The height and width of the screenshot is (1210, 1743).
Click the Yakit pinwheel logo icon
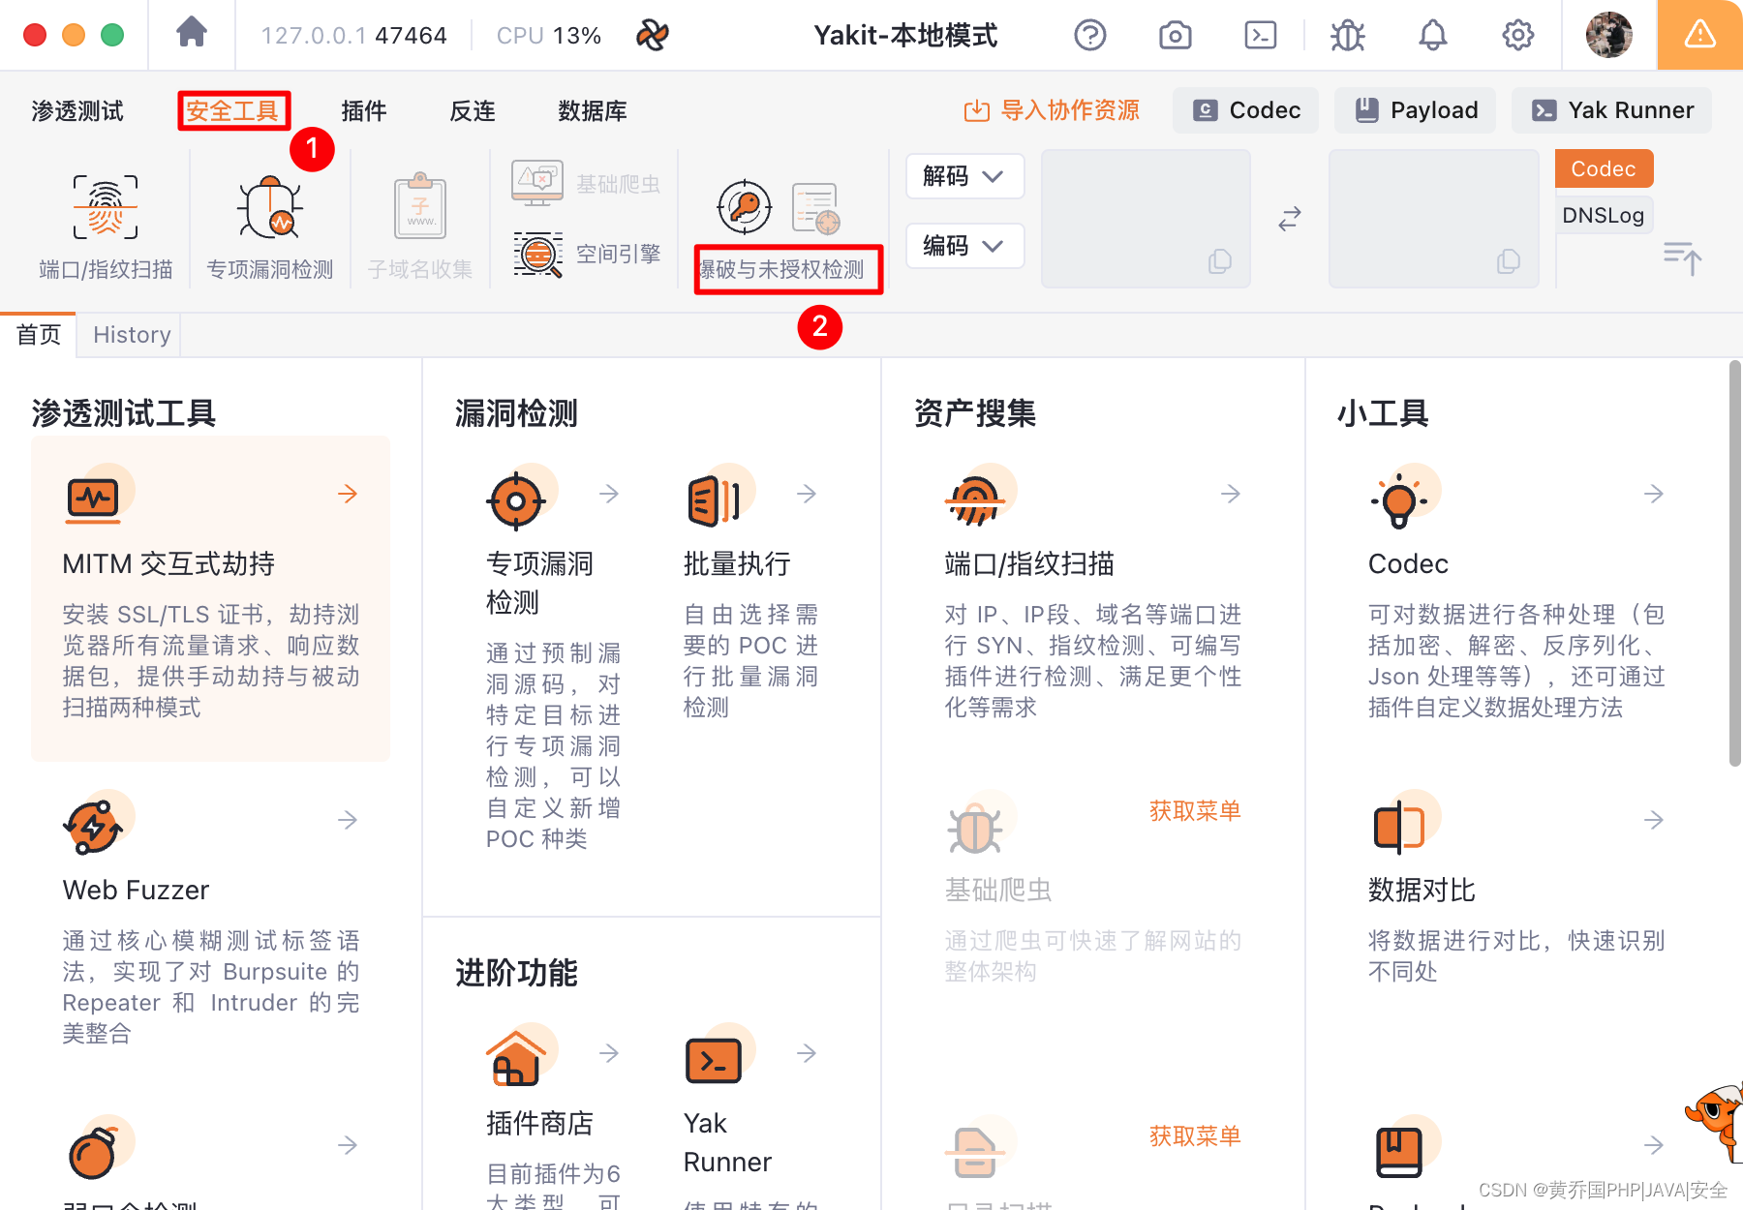pos(652,36)
